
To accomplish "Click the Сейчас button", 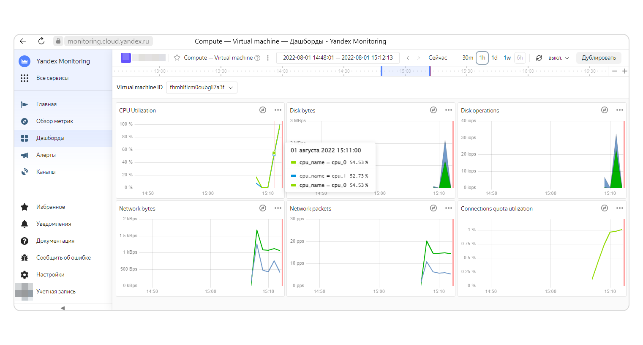I will [438, 58].
